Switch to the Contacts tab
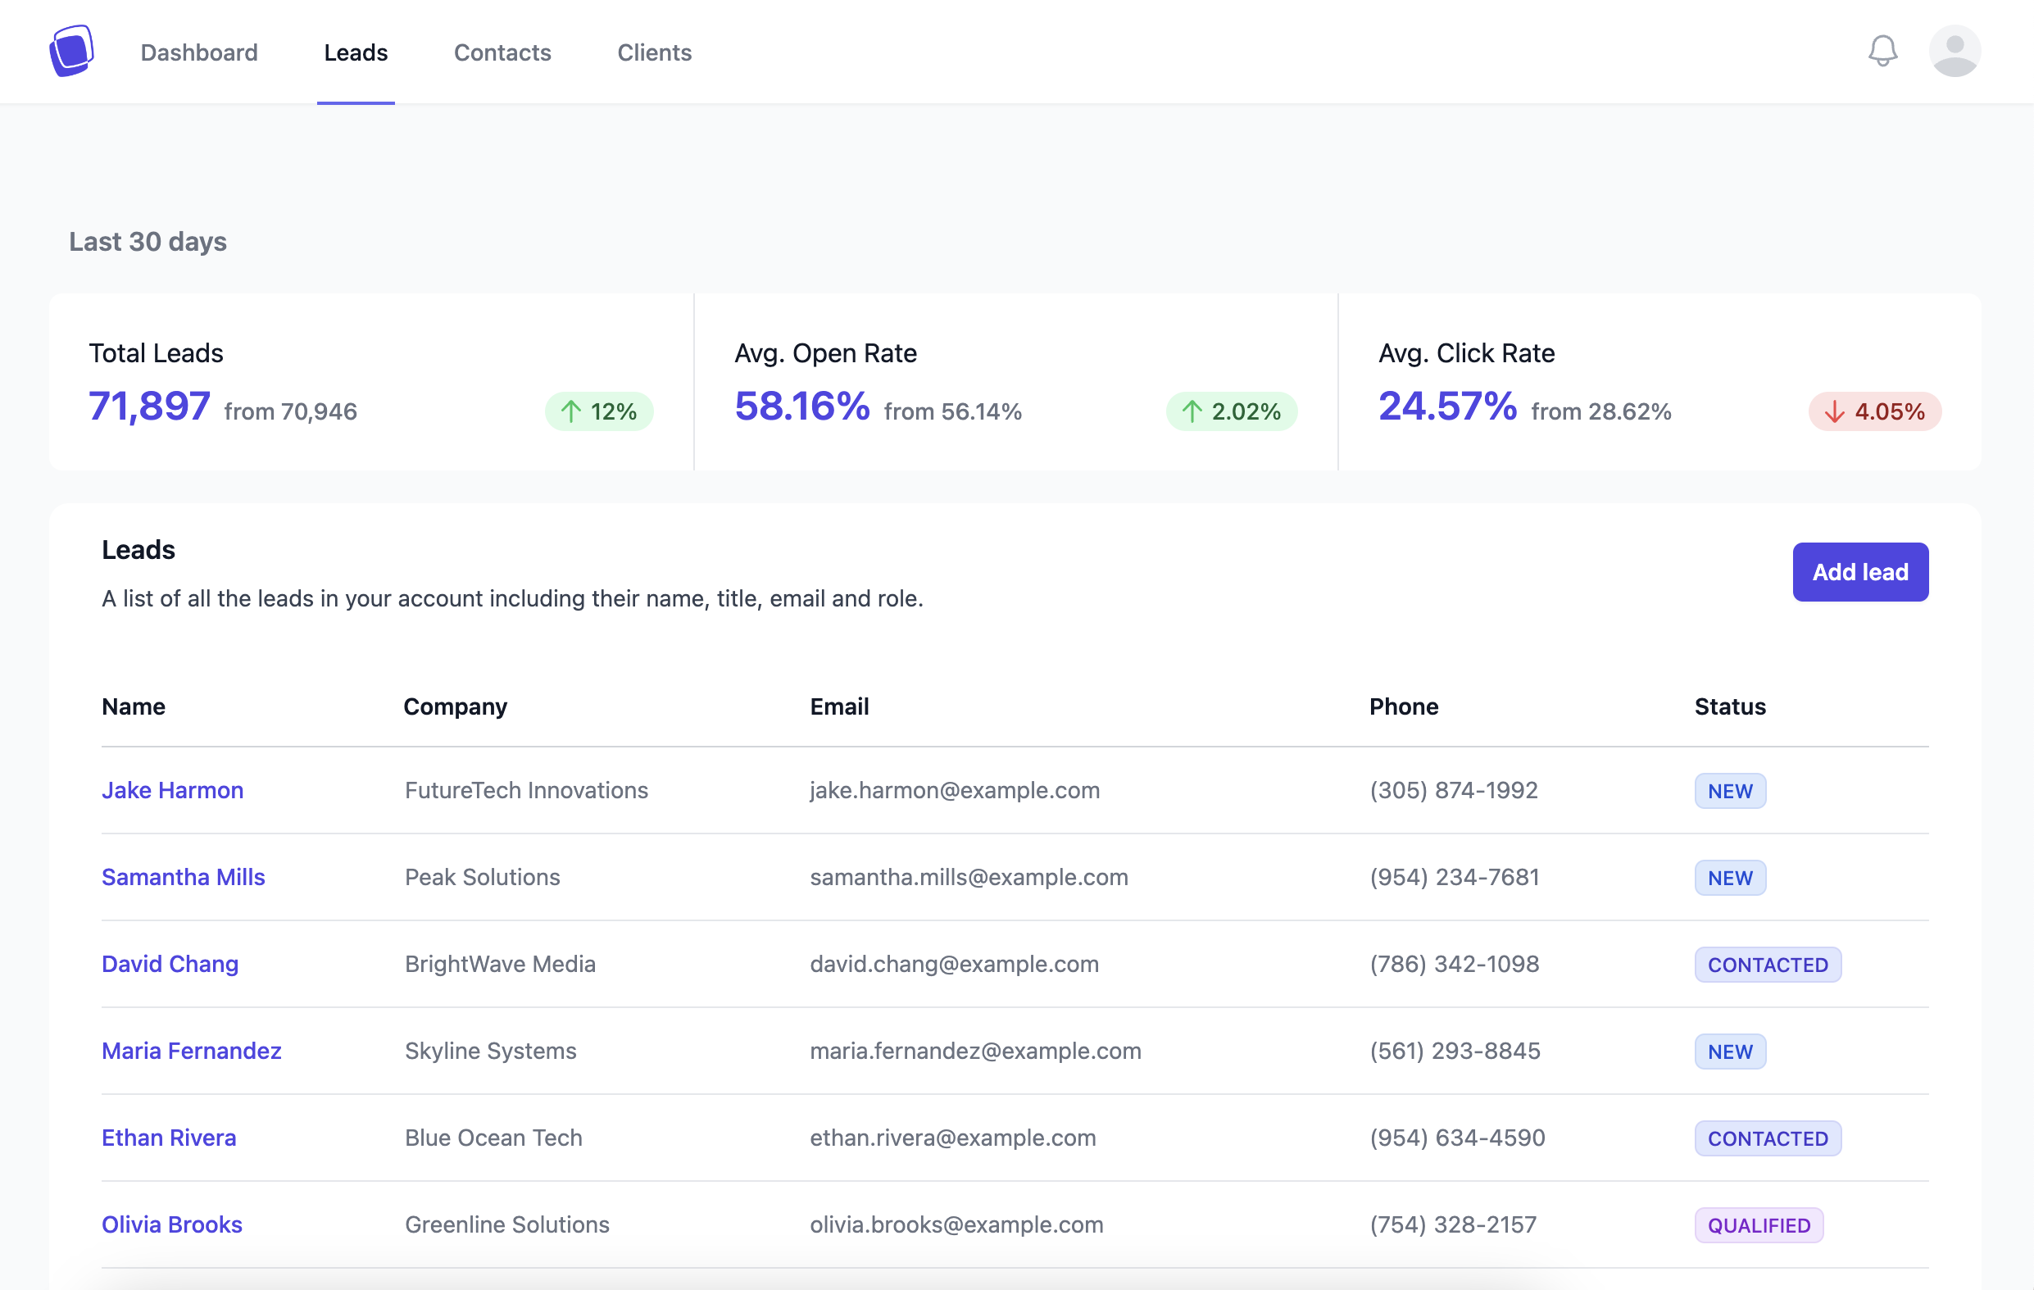The width and height of the screenshot is (2034, 1290). [x=502, y=52]
